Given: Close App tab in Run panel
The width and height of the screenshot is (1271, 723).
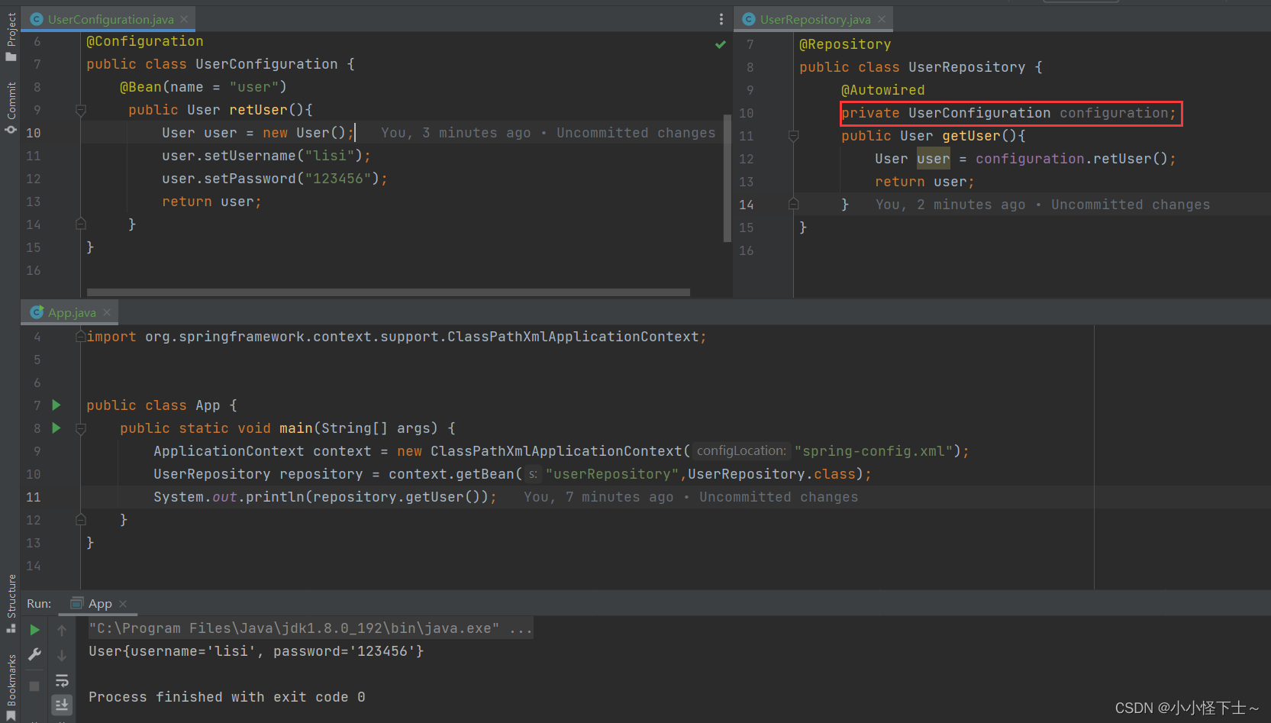Looking at the screenshot, I should (123, 603).
